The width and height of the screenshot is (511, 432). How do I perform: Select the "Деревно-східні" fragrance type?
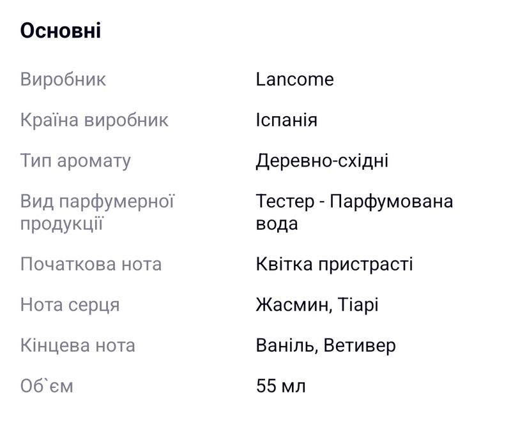point(322,160)
